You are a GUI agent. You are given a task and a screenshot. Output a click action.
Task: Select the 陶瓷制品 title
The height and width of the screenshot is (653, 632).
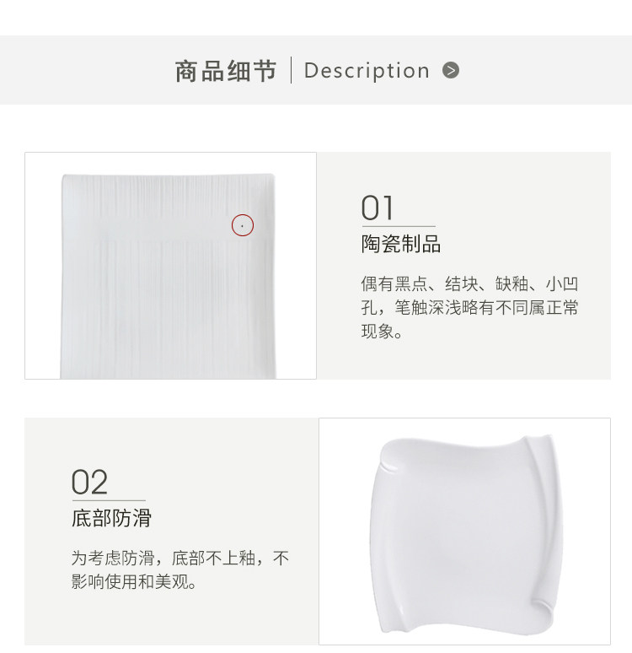[x=401, y=244]
